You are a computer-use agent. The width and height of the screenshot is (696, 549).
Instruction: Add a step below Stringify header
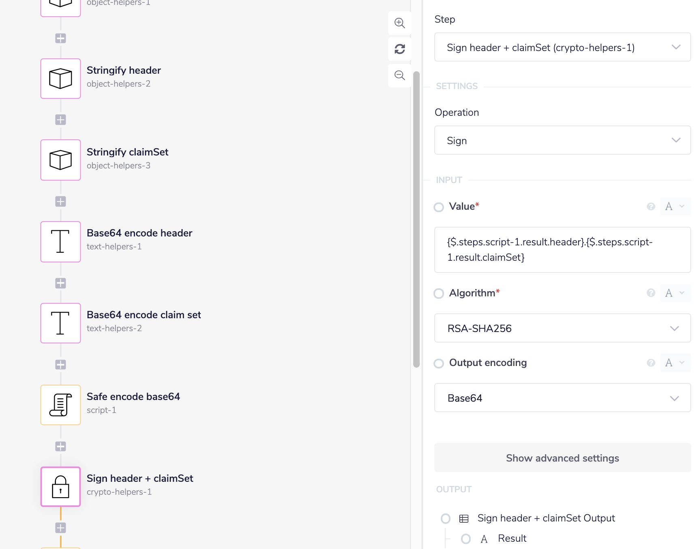point(61,120)
